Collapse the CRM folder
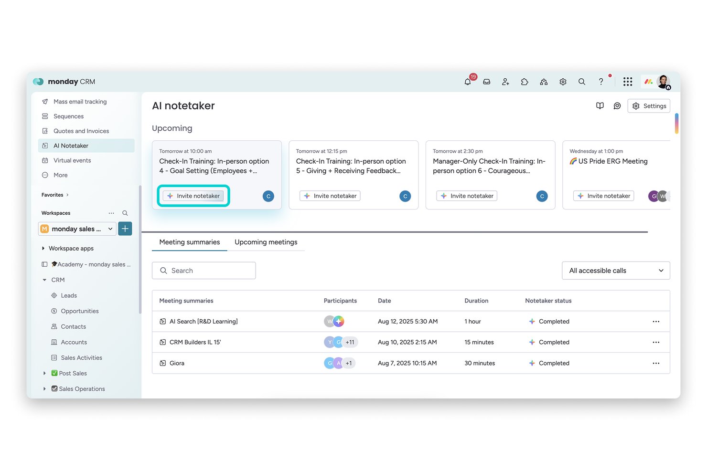The width and height of the screenshot is (707, 471). [44, 280]
